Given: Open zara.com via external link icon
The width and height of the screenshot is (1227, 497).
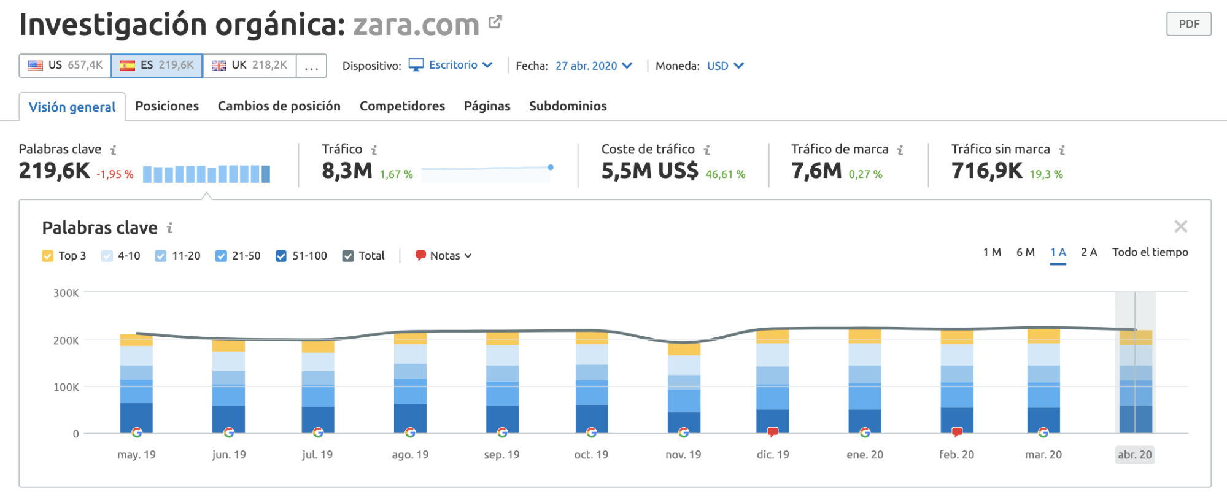Looking at the screenshot, I should 495,23.
